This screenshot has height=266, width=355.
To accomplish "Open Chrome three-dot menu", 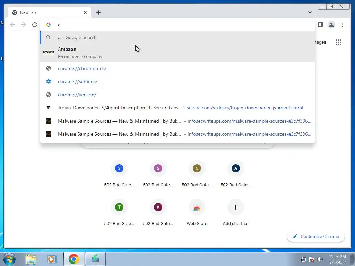I will point(343,25).
